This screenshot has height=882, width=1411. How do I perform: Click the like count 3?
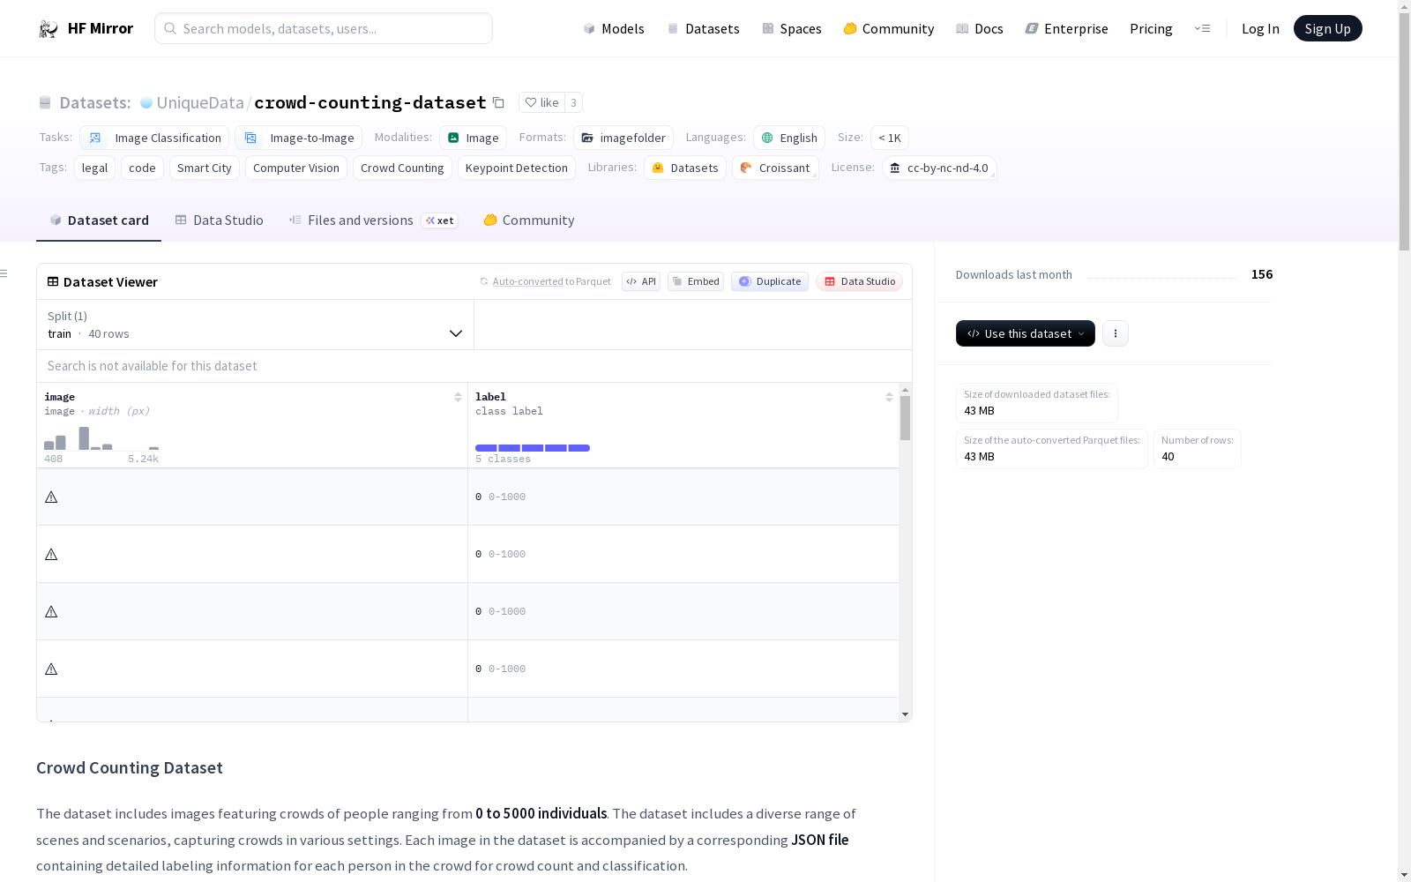click(573, 102)
